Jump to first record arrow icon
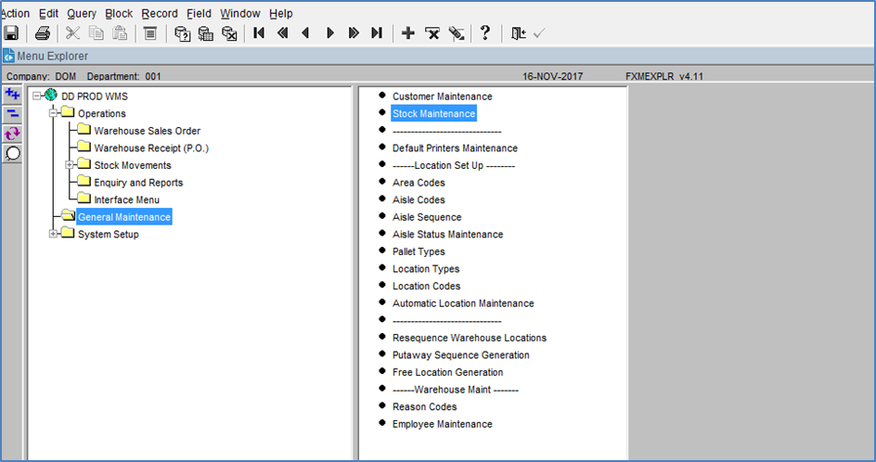Screen dimensions: 876x462 click(x=259, y=33)
